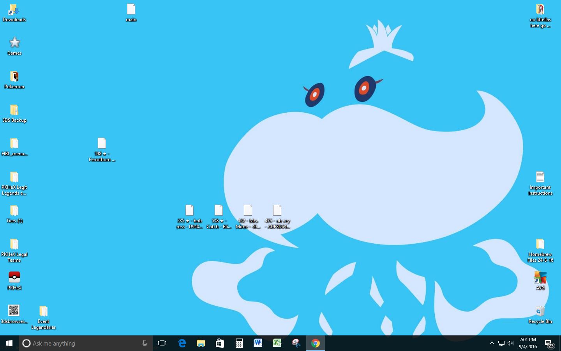Select the Downloads folder on the desktop
The width and height of the screenshot is (561, 351).
(14, 13)
